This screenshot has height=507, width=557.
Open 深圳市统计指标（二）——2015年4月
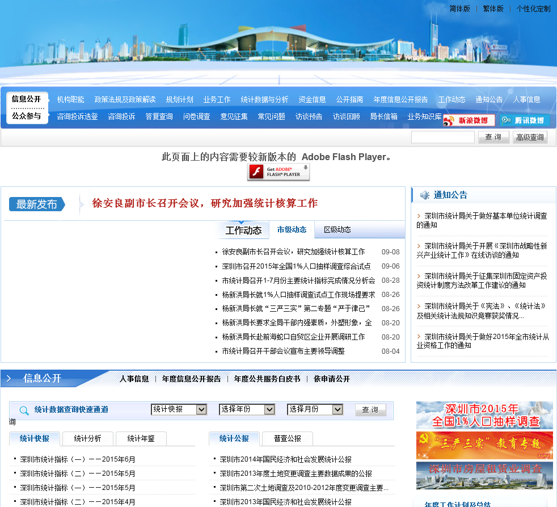(78, 502)
